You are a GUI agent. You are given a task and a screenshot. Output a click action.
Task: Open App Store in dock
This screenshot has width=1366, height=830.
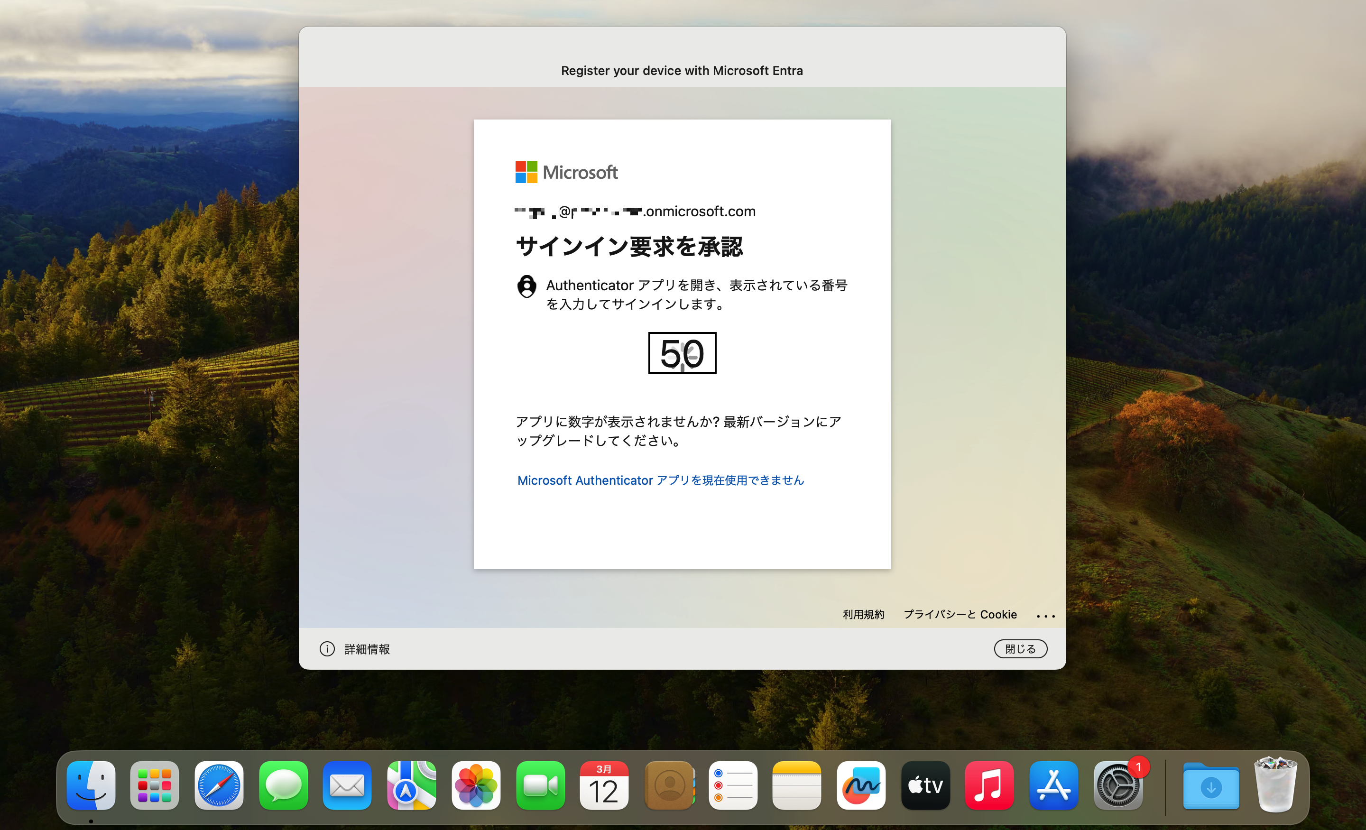[1053, 785]
